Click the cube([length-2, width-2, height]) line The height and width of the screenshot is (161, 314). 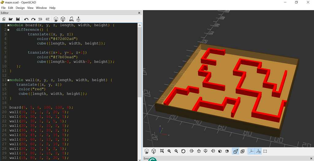pyautogui.click(x=76, y=62)
